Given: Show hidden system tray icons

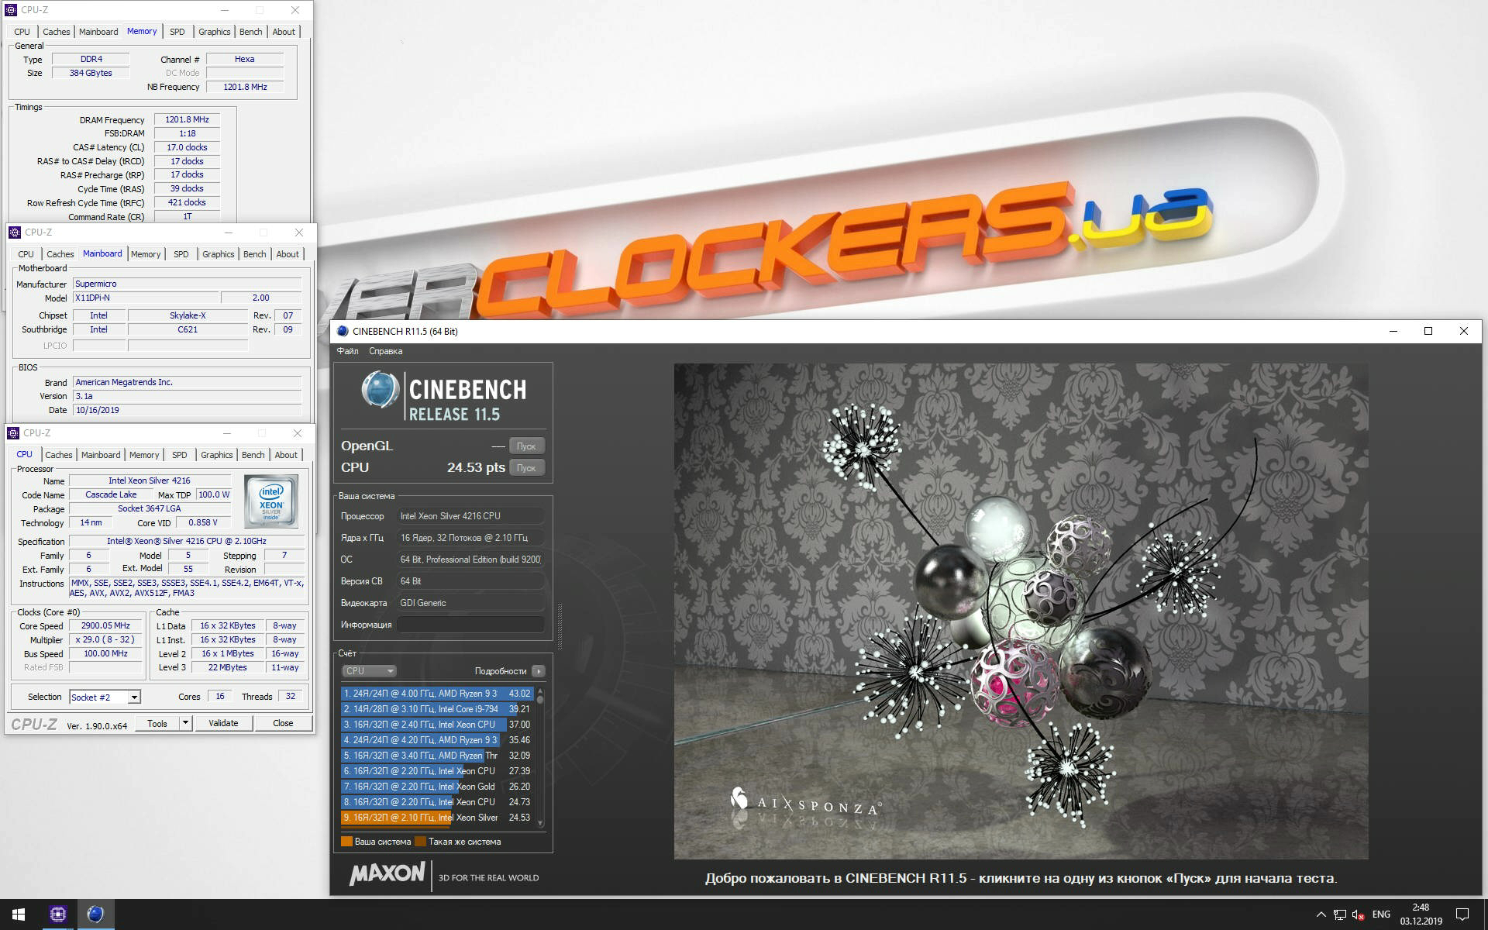Looking at the screenshot, I should pos(1321,914).
